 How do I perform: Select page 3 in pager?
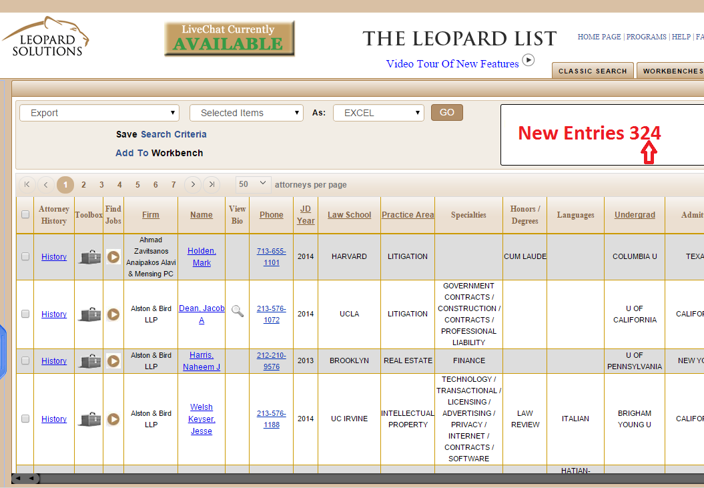(101, 185)
